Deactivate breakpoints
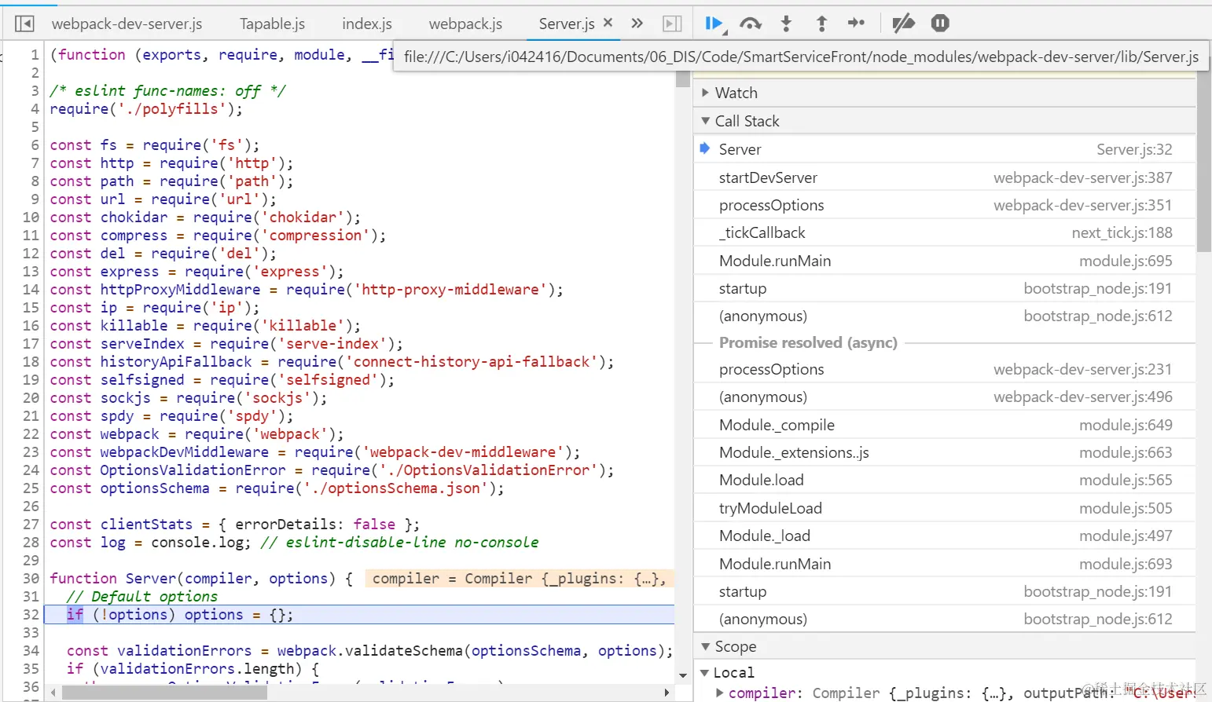Screen dimensions: 1212x702 pyautogui.click(x=903, y=24)
